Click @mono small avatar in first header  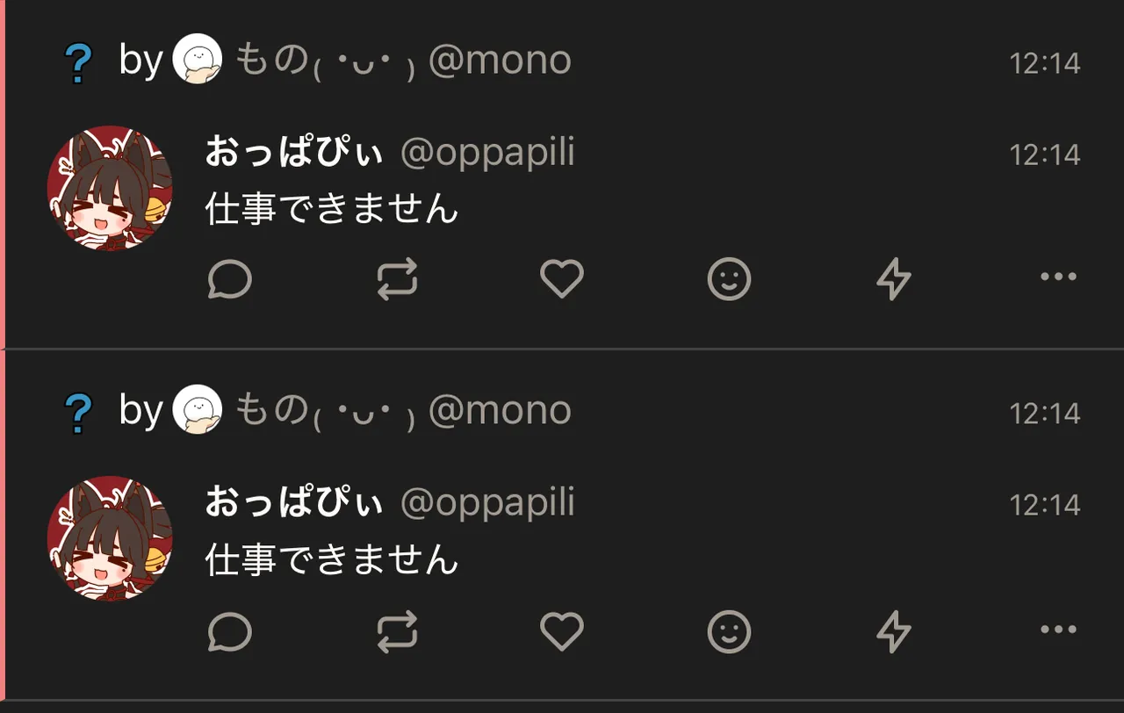coord(198,61)
